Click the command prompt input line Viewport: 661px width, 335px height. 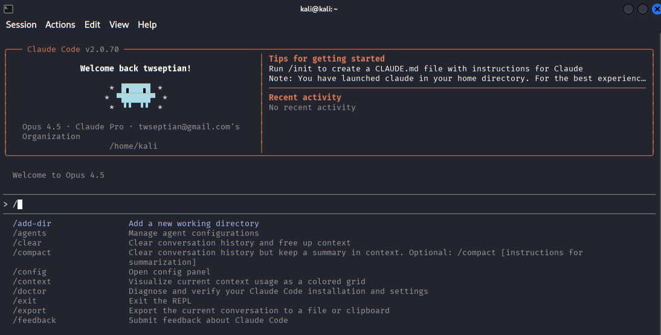302,204
